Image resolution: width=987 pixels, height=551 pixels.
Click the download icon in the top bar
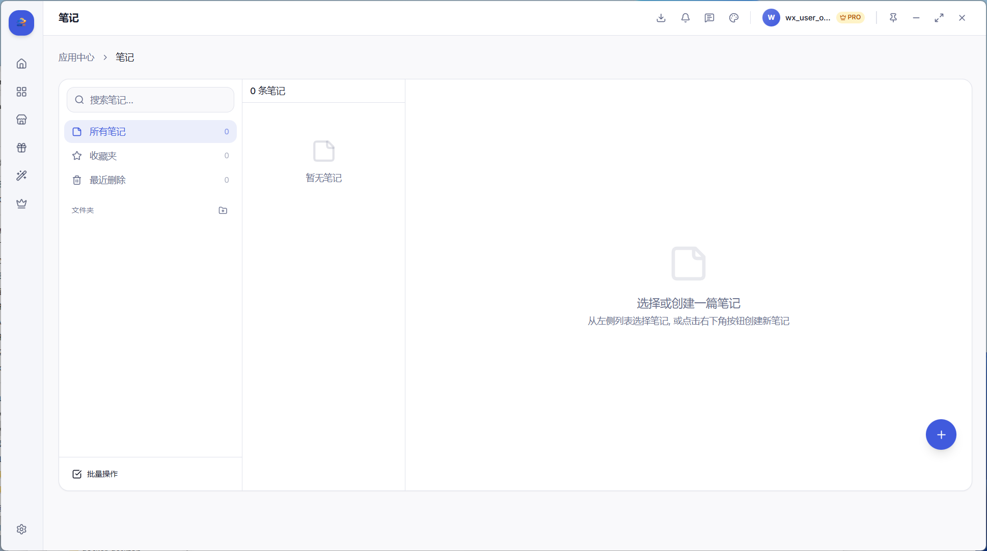click(661, 18)
